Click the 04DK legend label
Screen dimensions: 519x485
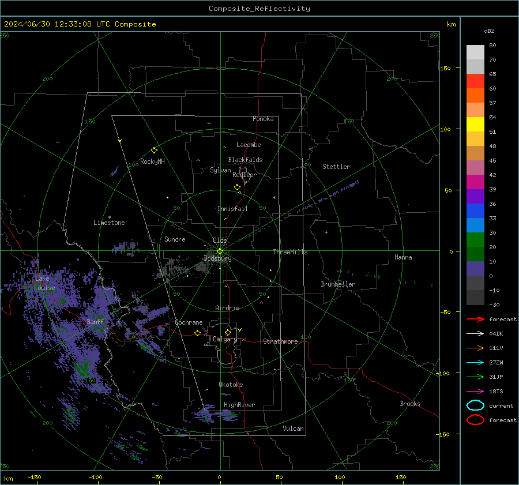(x=496, y=334)
